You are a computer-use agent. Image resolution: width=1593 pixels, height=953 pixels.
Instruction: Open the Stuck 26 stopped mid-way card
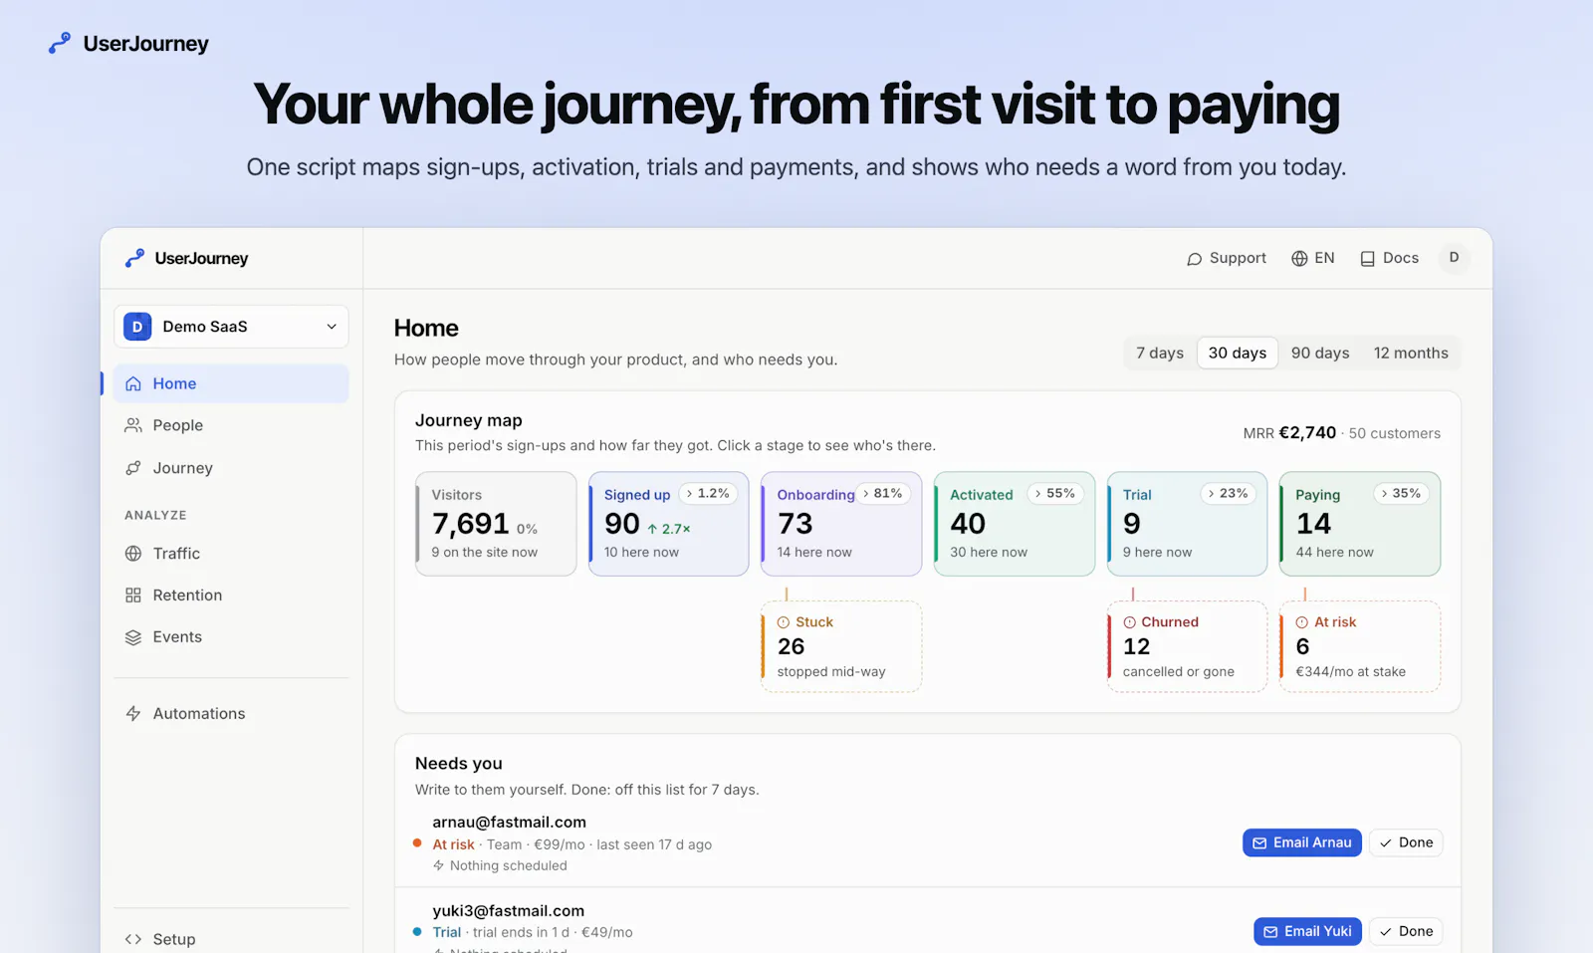[841, 646]
